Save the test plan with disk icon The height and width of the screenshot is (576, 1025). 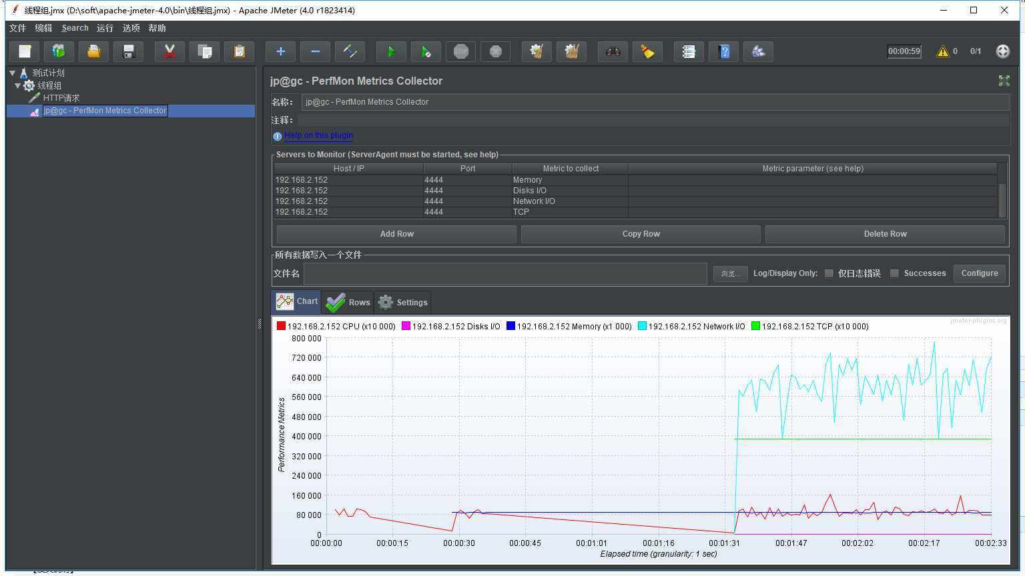pos(128,51)
